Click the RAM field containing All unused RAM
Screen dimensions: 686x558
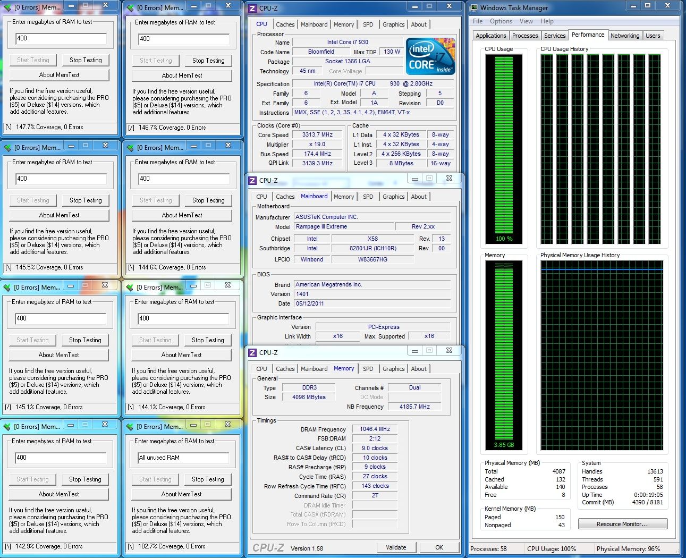tap(183, 458)
